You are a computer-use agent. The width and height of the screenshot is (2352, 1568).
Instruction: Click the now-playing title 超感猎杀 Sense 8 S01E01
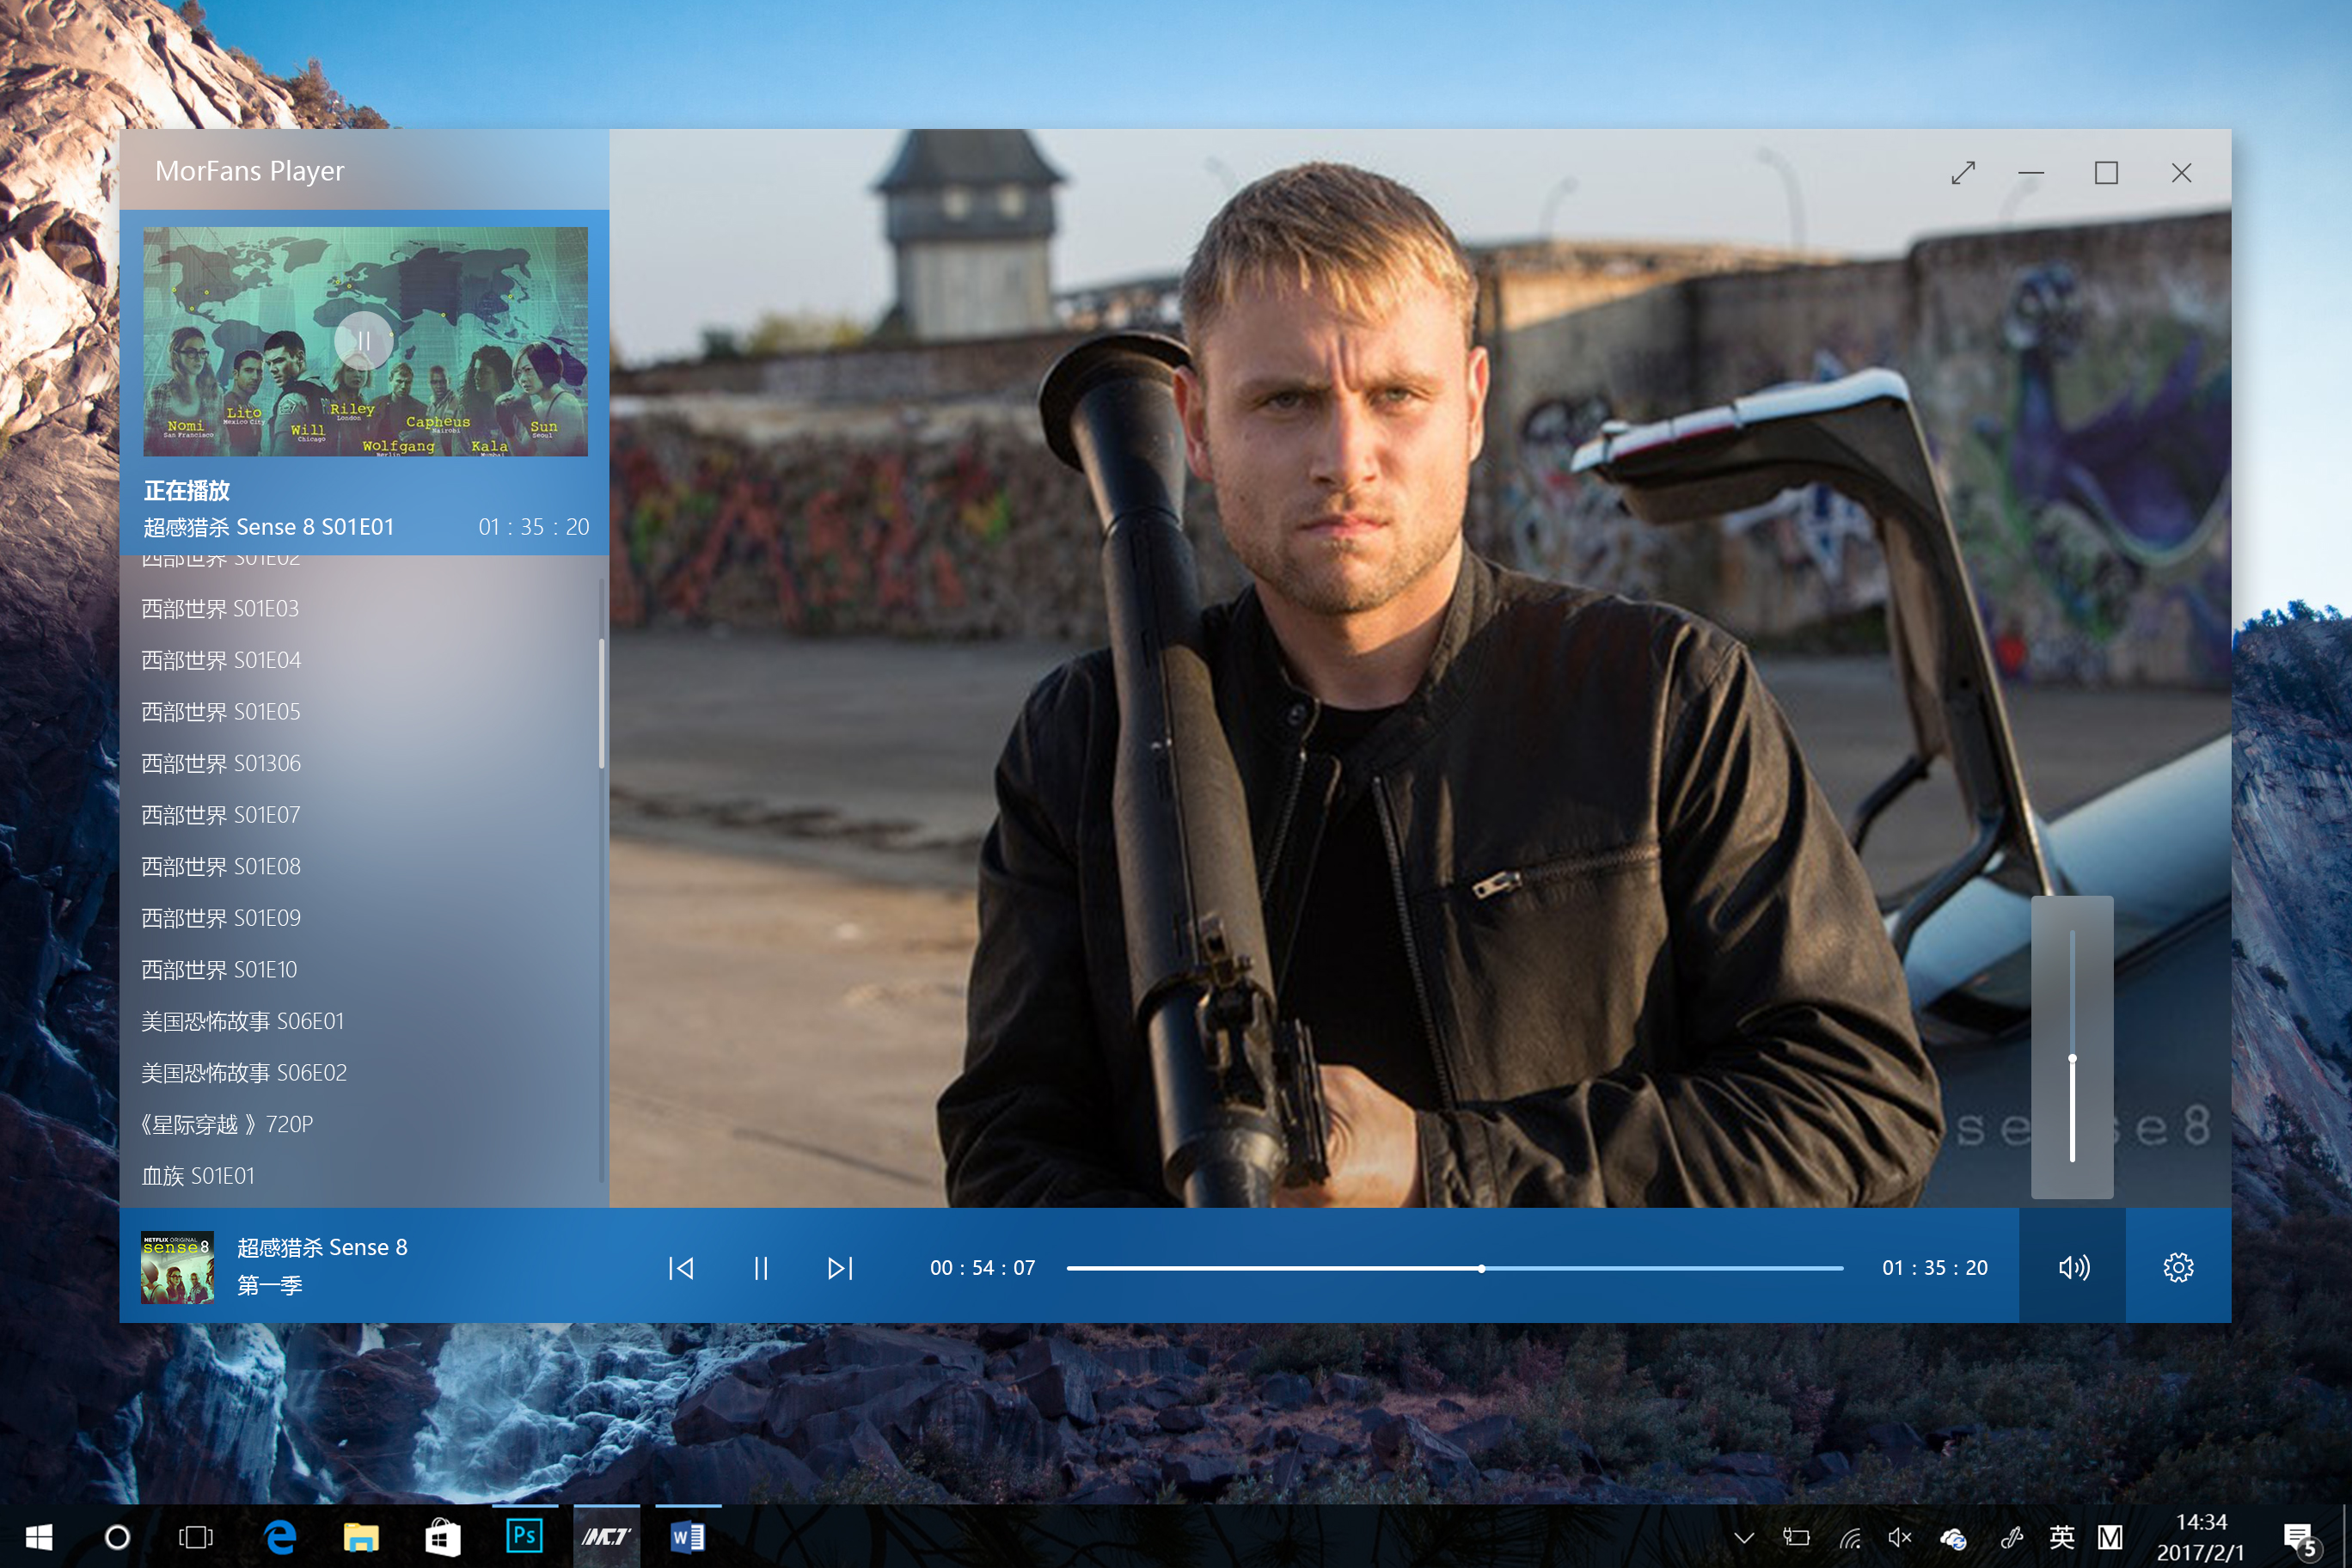(269, 527)
